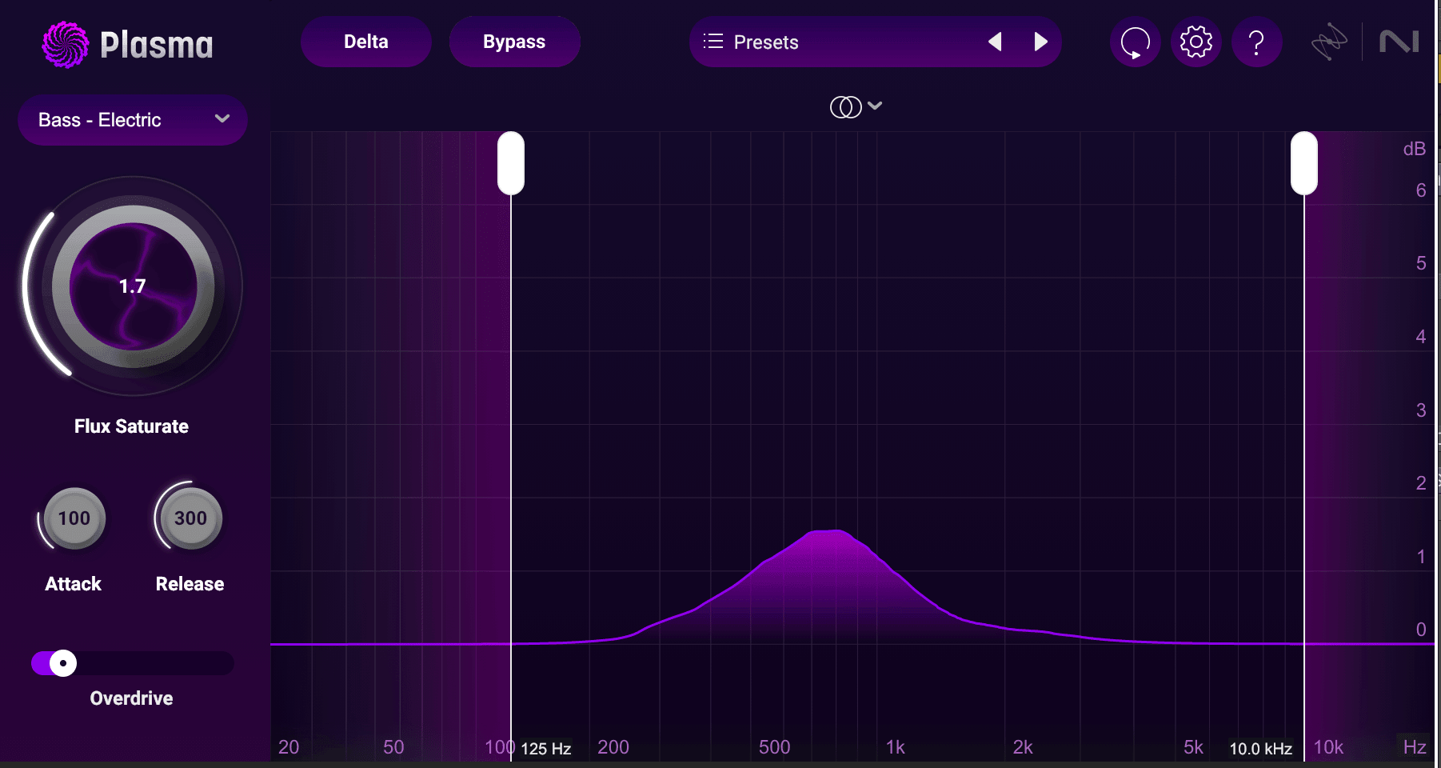This screenshot has height=768, width=1441.
Task: Click the Plasma title text
Action: pos(157,45)
